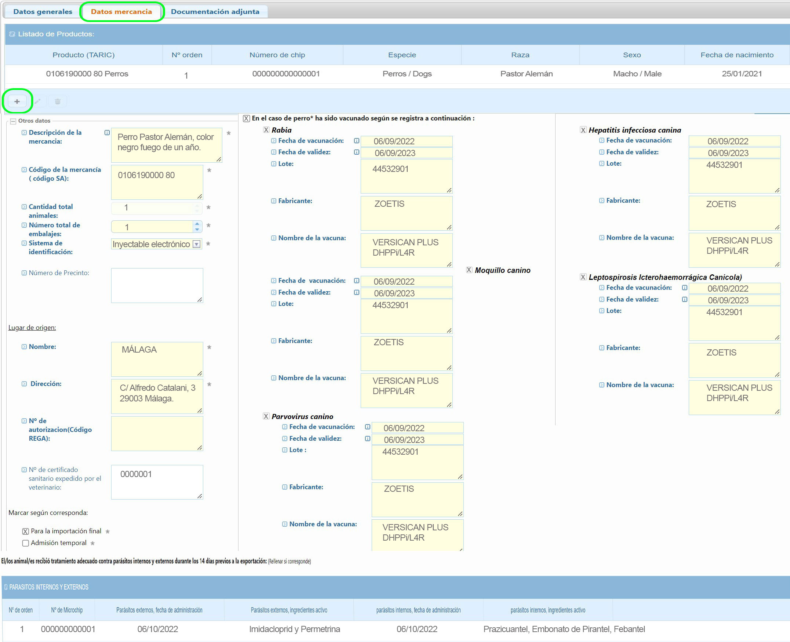Open Sistema de identificación dropdown

197,244
